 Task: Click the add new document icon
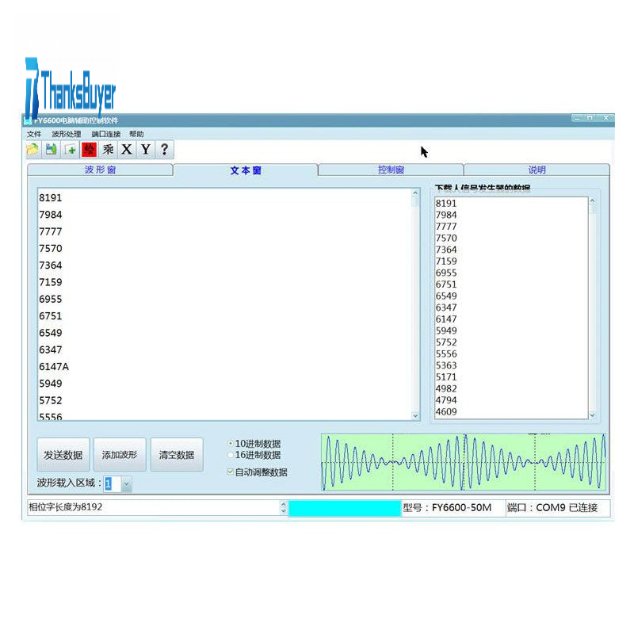[x=71, y=150]
